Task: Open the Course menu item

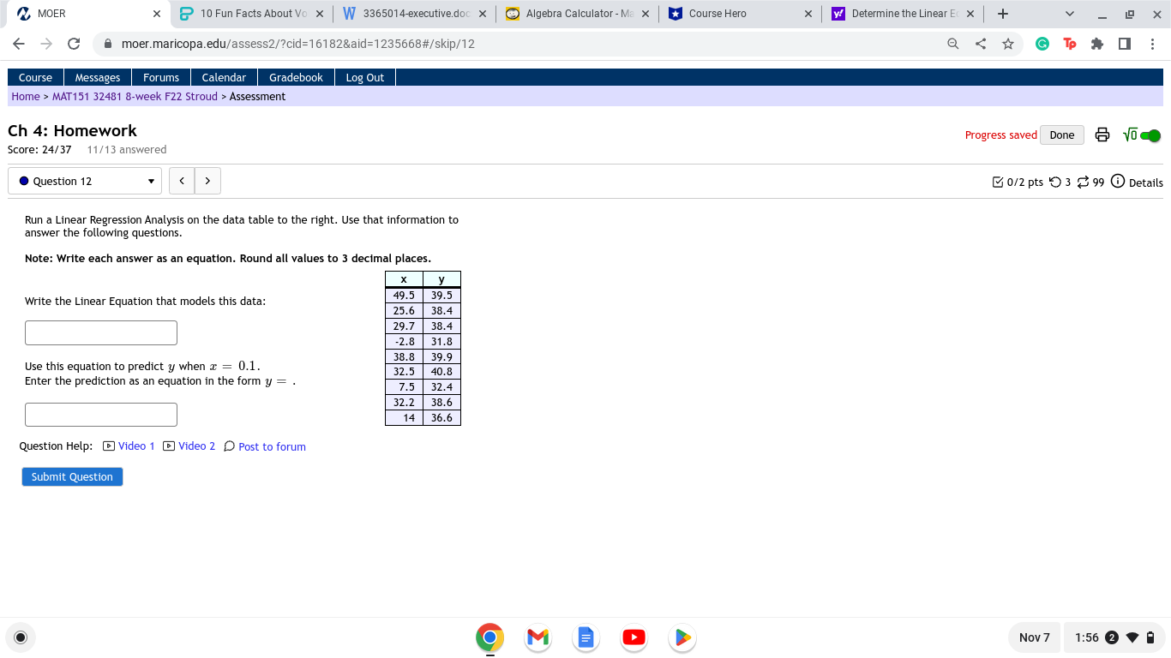Action: click(36, 77)
